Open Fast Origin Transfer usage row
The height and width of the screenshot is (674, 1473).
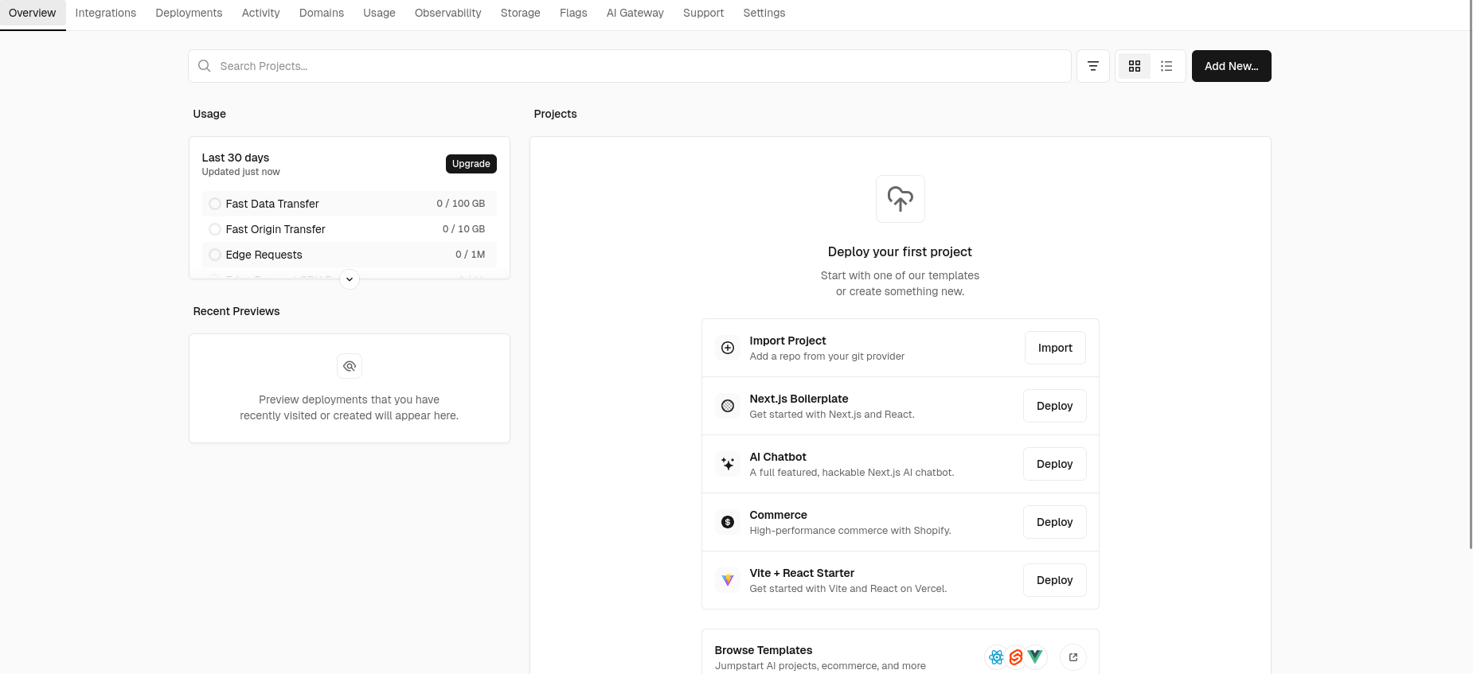350,229
